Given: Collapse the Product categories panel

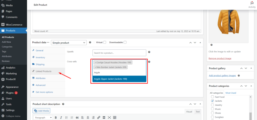Looking at the screenshot, I should tap(251, 86).
